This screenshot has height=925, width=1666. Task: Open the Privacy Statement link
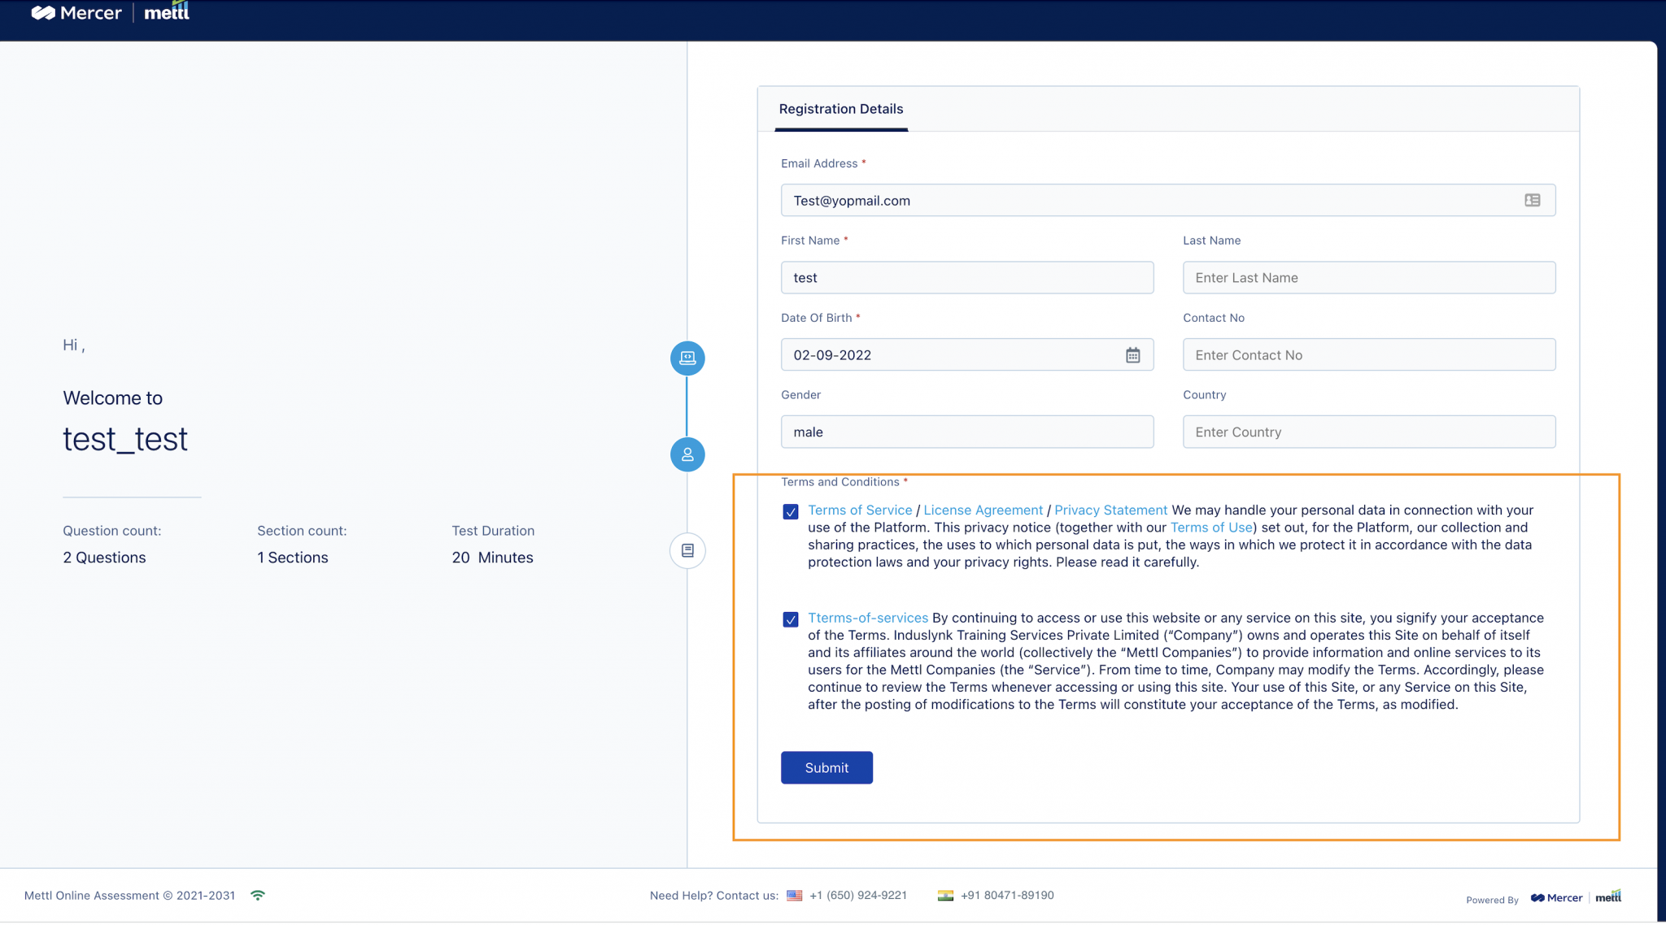(1110, 510)
